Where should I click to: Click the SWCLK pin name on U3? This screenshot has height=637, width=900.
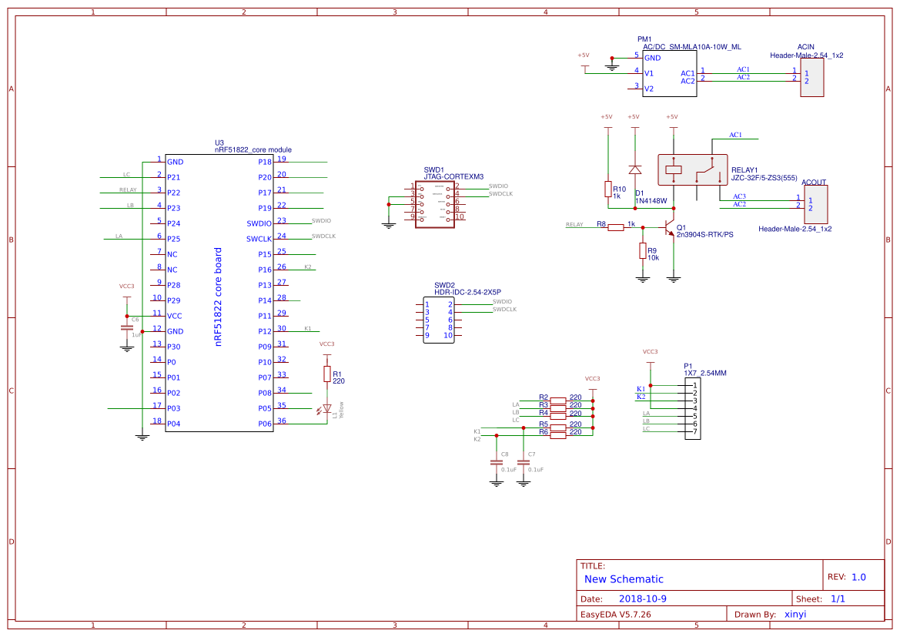(x=259, y=239)
